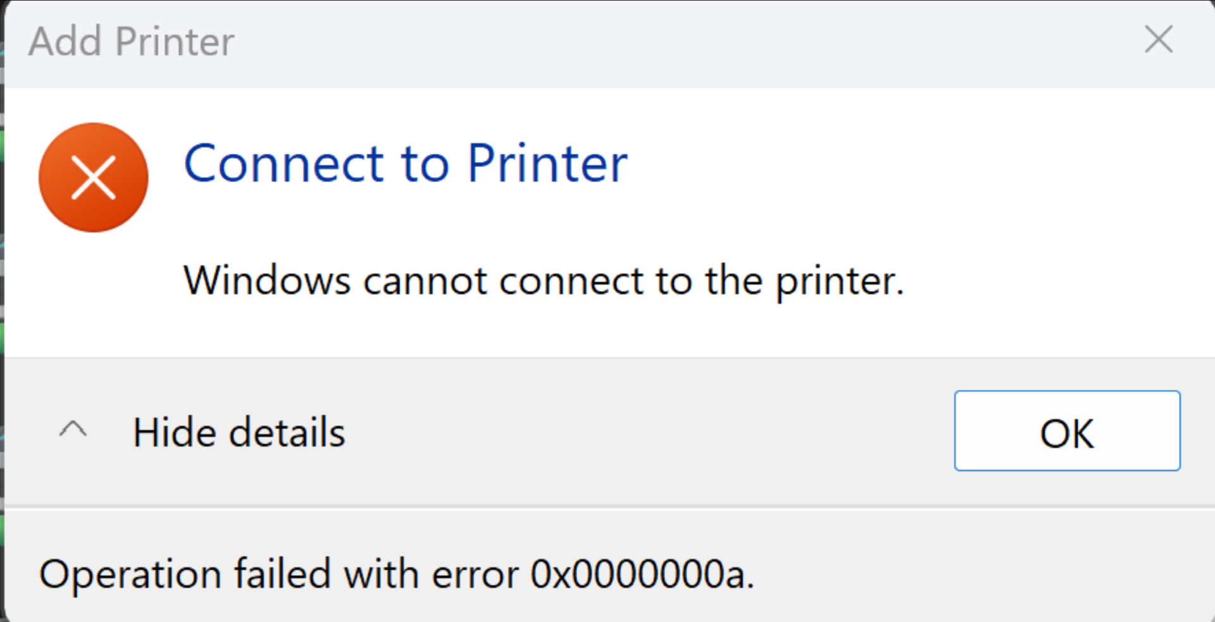Click the Add Printer window title
This screenshot has height=622, width=1215.
(x=132, y=42)
